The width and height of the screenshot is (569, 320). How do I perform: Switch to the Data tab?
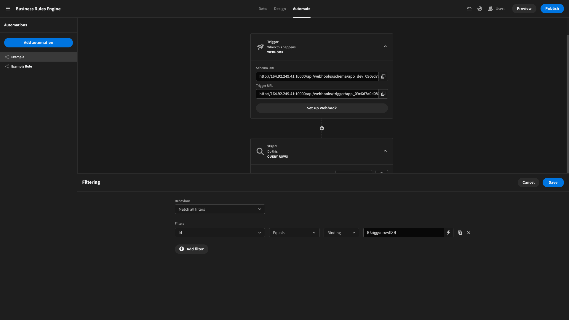point(263,9)
